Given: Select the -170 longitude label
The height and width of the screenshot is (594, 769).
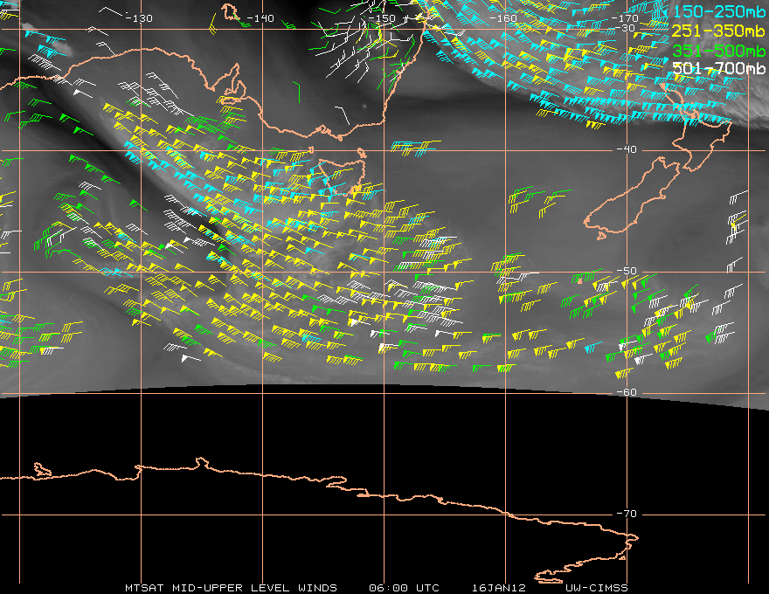Looking at the screenshot, I should 625,18.
